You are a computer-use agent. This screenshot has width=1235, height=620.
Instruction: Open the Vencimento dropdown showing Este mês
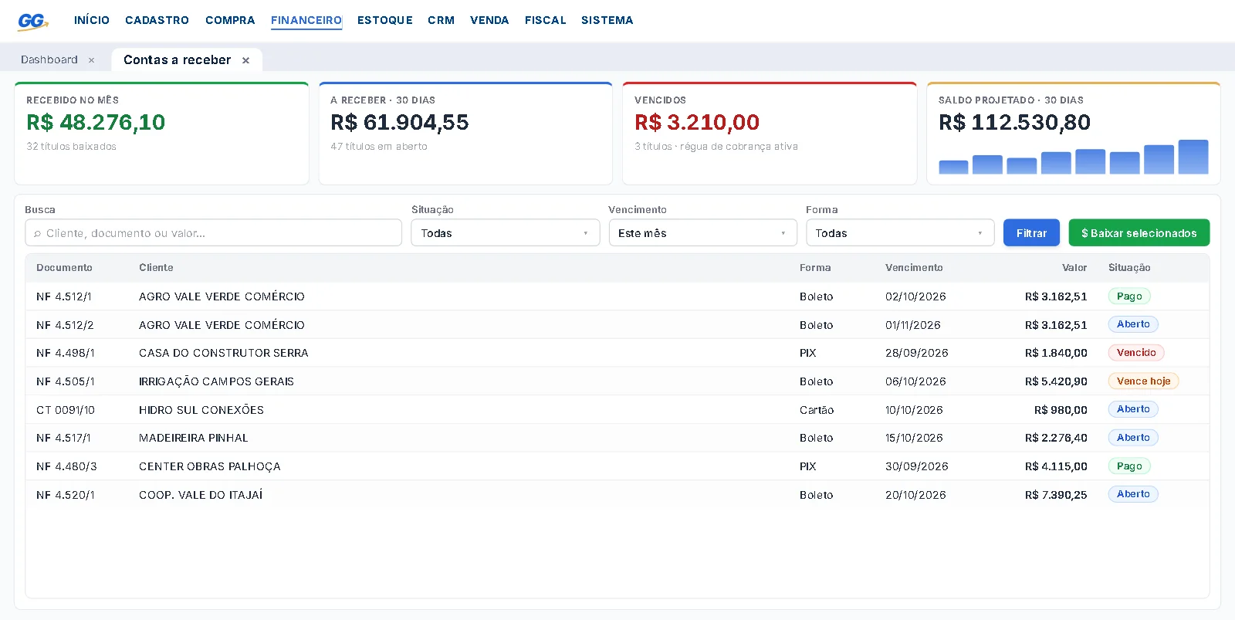(x=702, y=233)
